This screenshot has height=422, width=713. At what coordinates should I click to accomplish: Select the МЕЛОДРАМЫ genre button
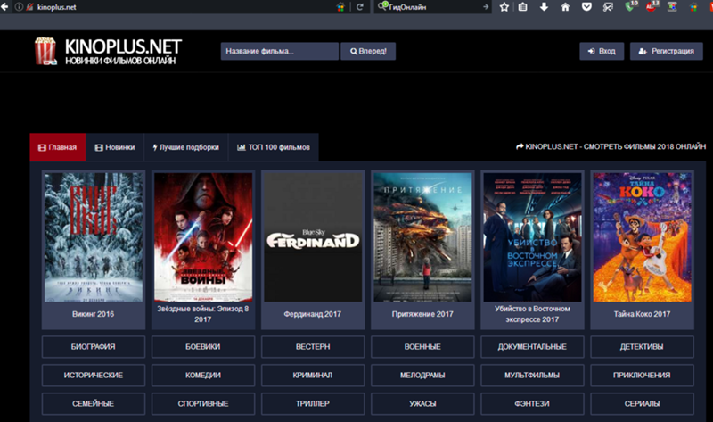[422, 375]
